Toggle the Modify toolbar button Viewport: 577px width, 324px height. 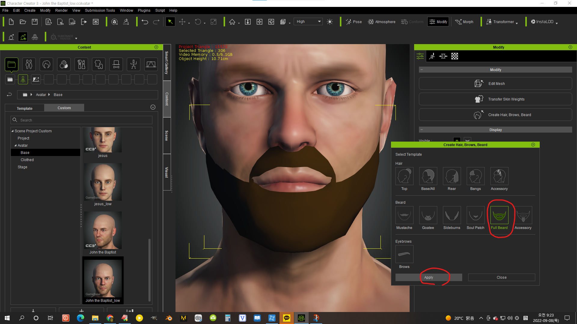[438, 22]
